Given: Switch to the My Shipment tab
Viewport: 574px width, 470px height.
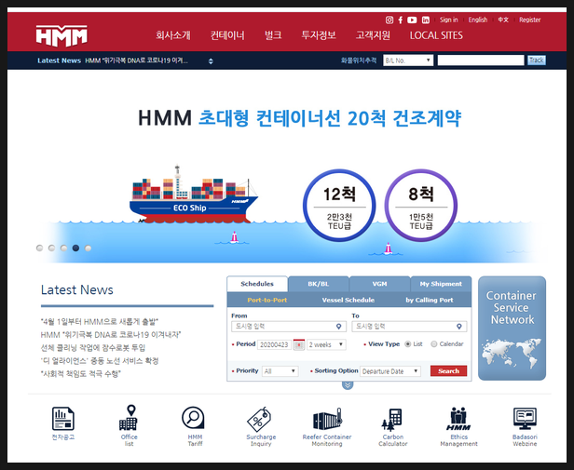Looking at the screenshot, I should tap(441, 284).
